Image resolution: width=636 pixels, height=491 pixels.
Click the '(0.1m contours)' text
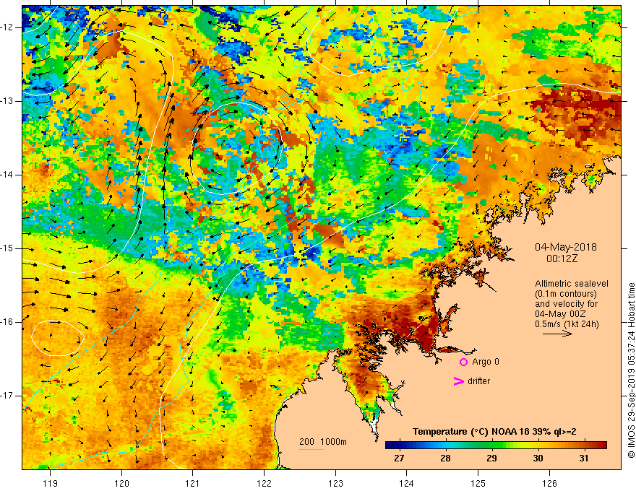click(566, 294)
